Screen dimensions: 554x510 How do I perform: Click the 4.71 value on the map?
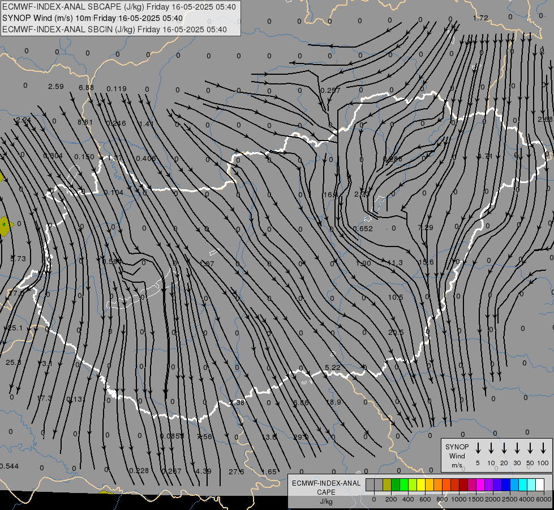(x=485, y=156)
